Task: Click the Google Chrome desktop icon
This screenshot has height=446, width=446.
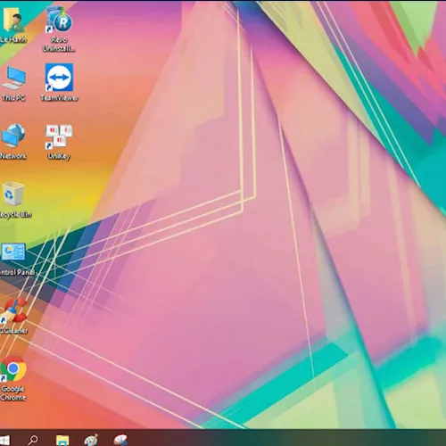Action: tap(13, 368)
